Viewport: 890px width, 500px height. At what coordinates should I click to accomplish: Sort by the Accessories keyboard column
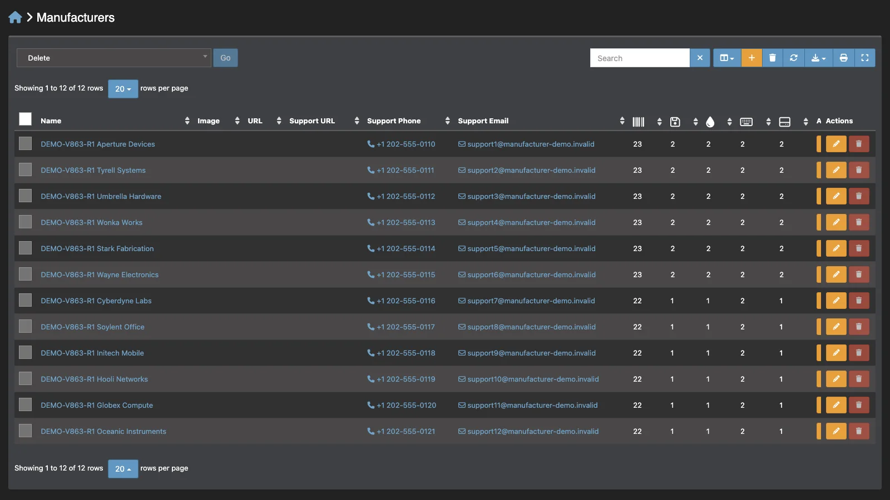click(x=746, y=122)
